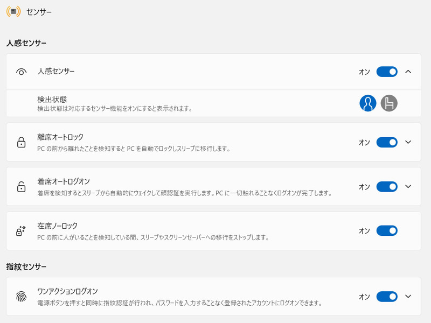The width and height of the screenshot is (431, 323).
Task: Disable the 在席ノーロック switch
Action: click(386, 230)
